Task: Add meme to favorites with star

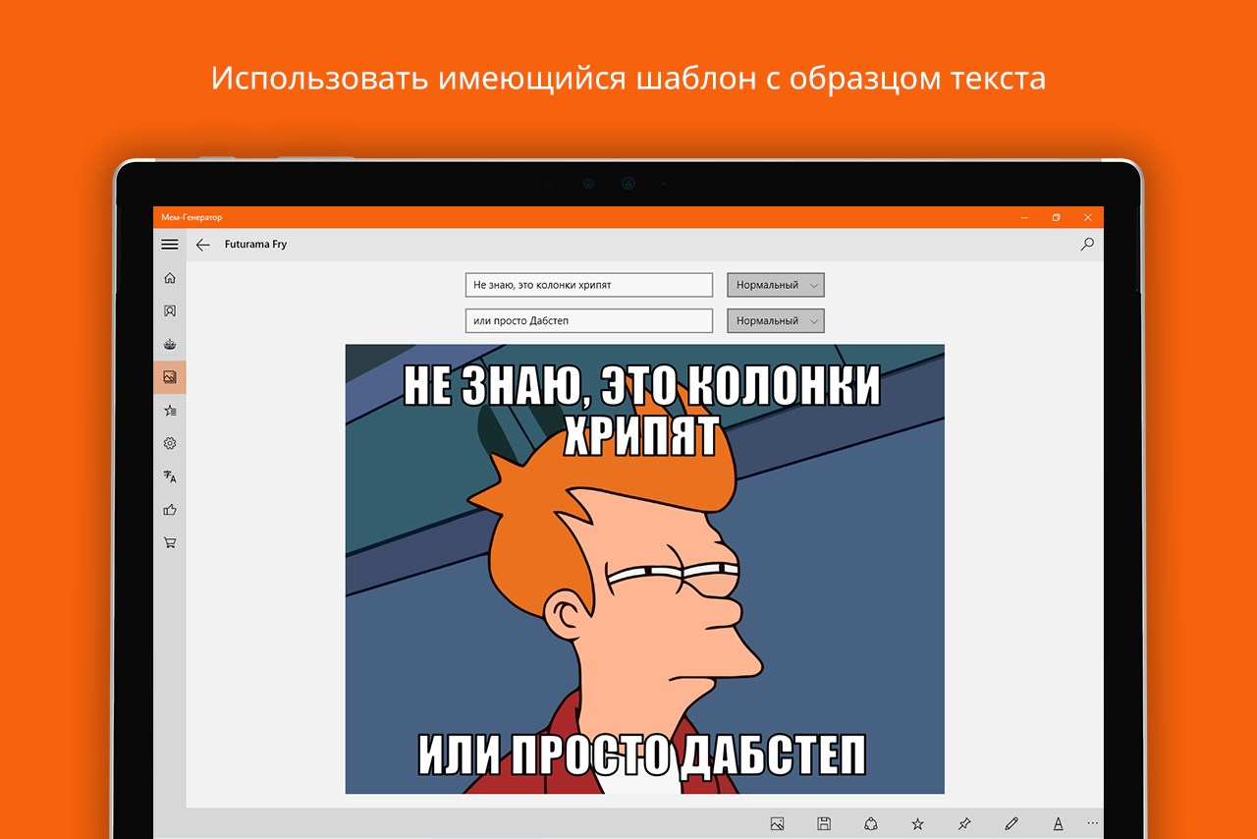Action: (917, 824)
